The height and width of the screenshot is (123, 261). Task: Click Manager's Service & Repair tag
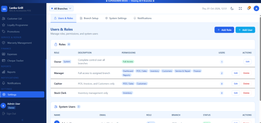[x=183, y=71]
